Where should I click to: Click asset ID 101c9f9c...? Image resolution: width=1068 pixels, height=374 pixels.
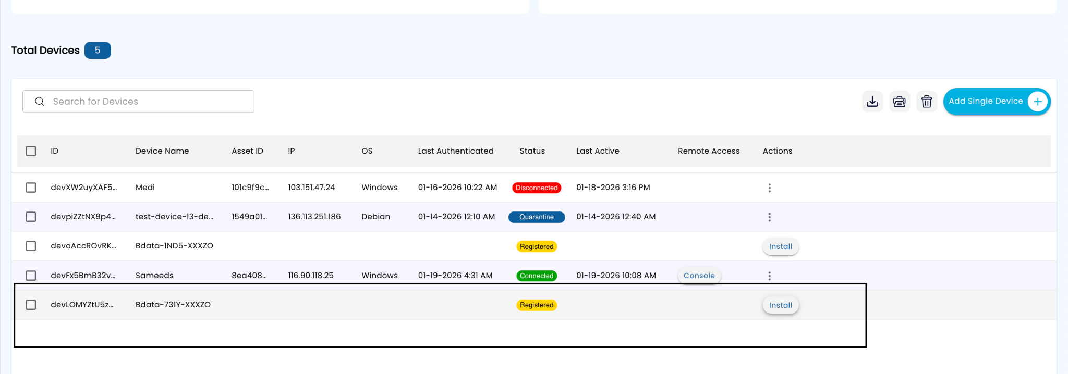[250, 188]
